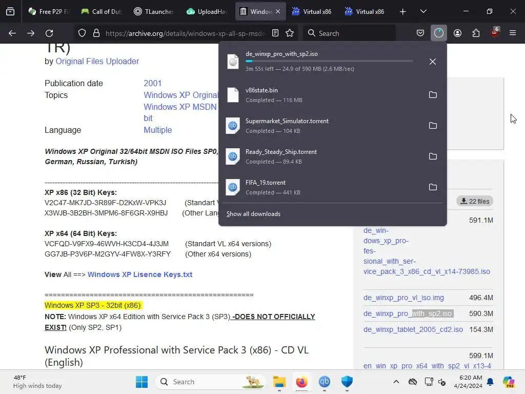Download de_winxp_pro_with_sp2.iso link

[x=408, y=313]
